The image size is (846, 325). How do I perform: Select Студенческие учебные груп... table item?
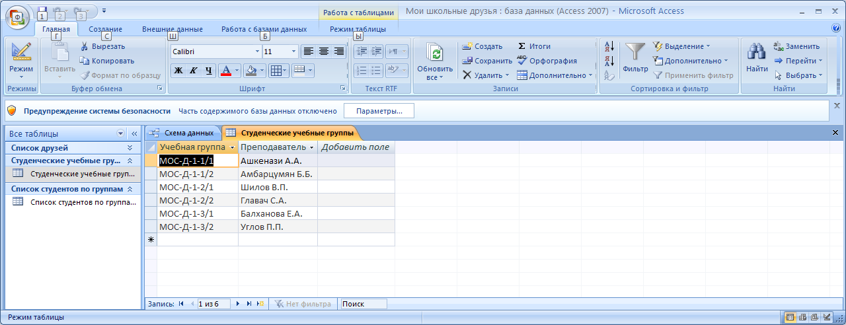click(x=73, y=174)
